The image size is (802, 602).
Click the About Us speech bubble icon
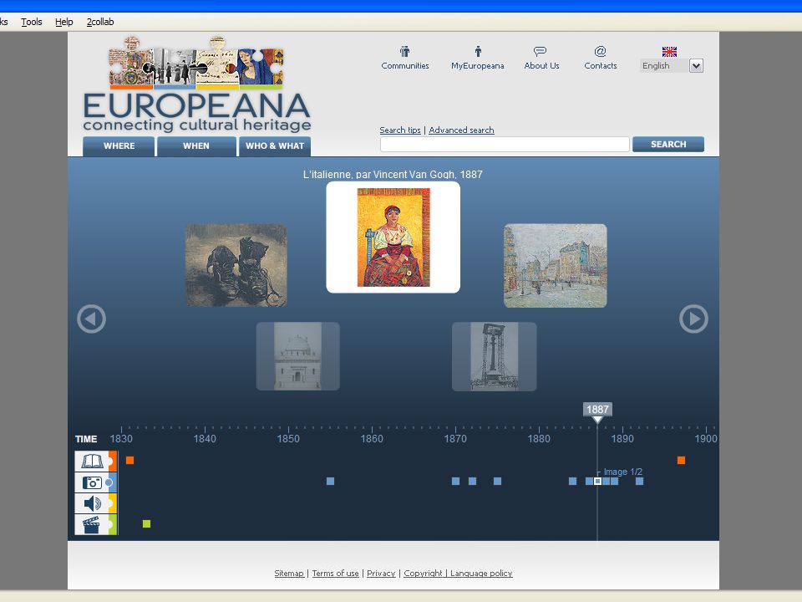541,51
